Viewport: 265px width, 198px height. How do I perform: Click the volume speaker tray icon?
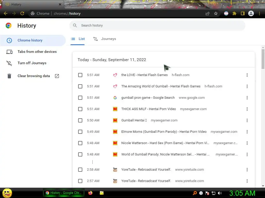point(219,193)
